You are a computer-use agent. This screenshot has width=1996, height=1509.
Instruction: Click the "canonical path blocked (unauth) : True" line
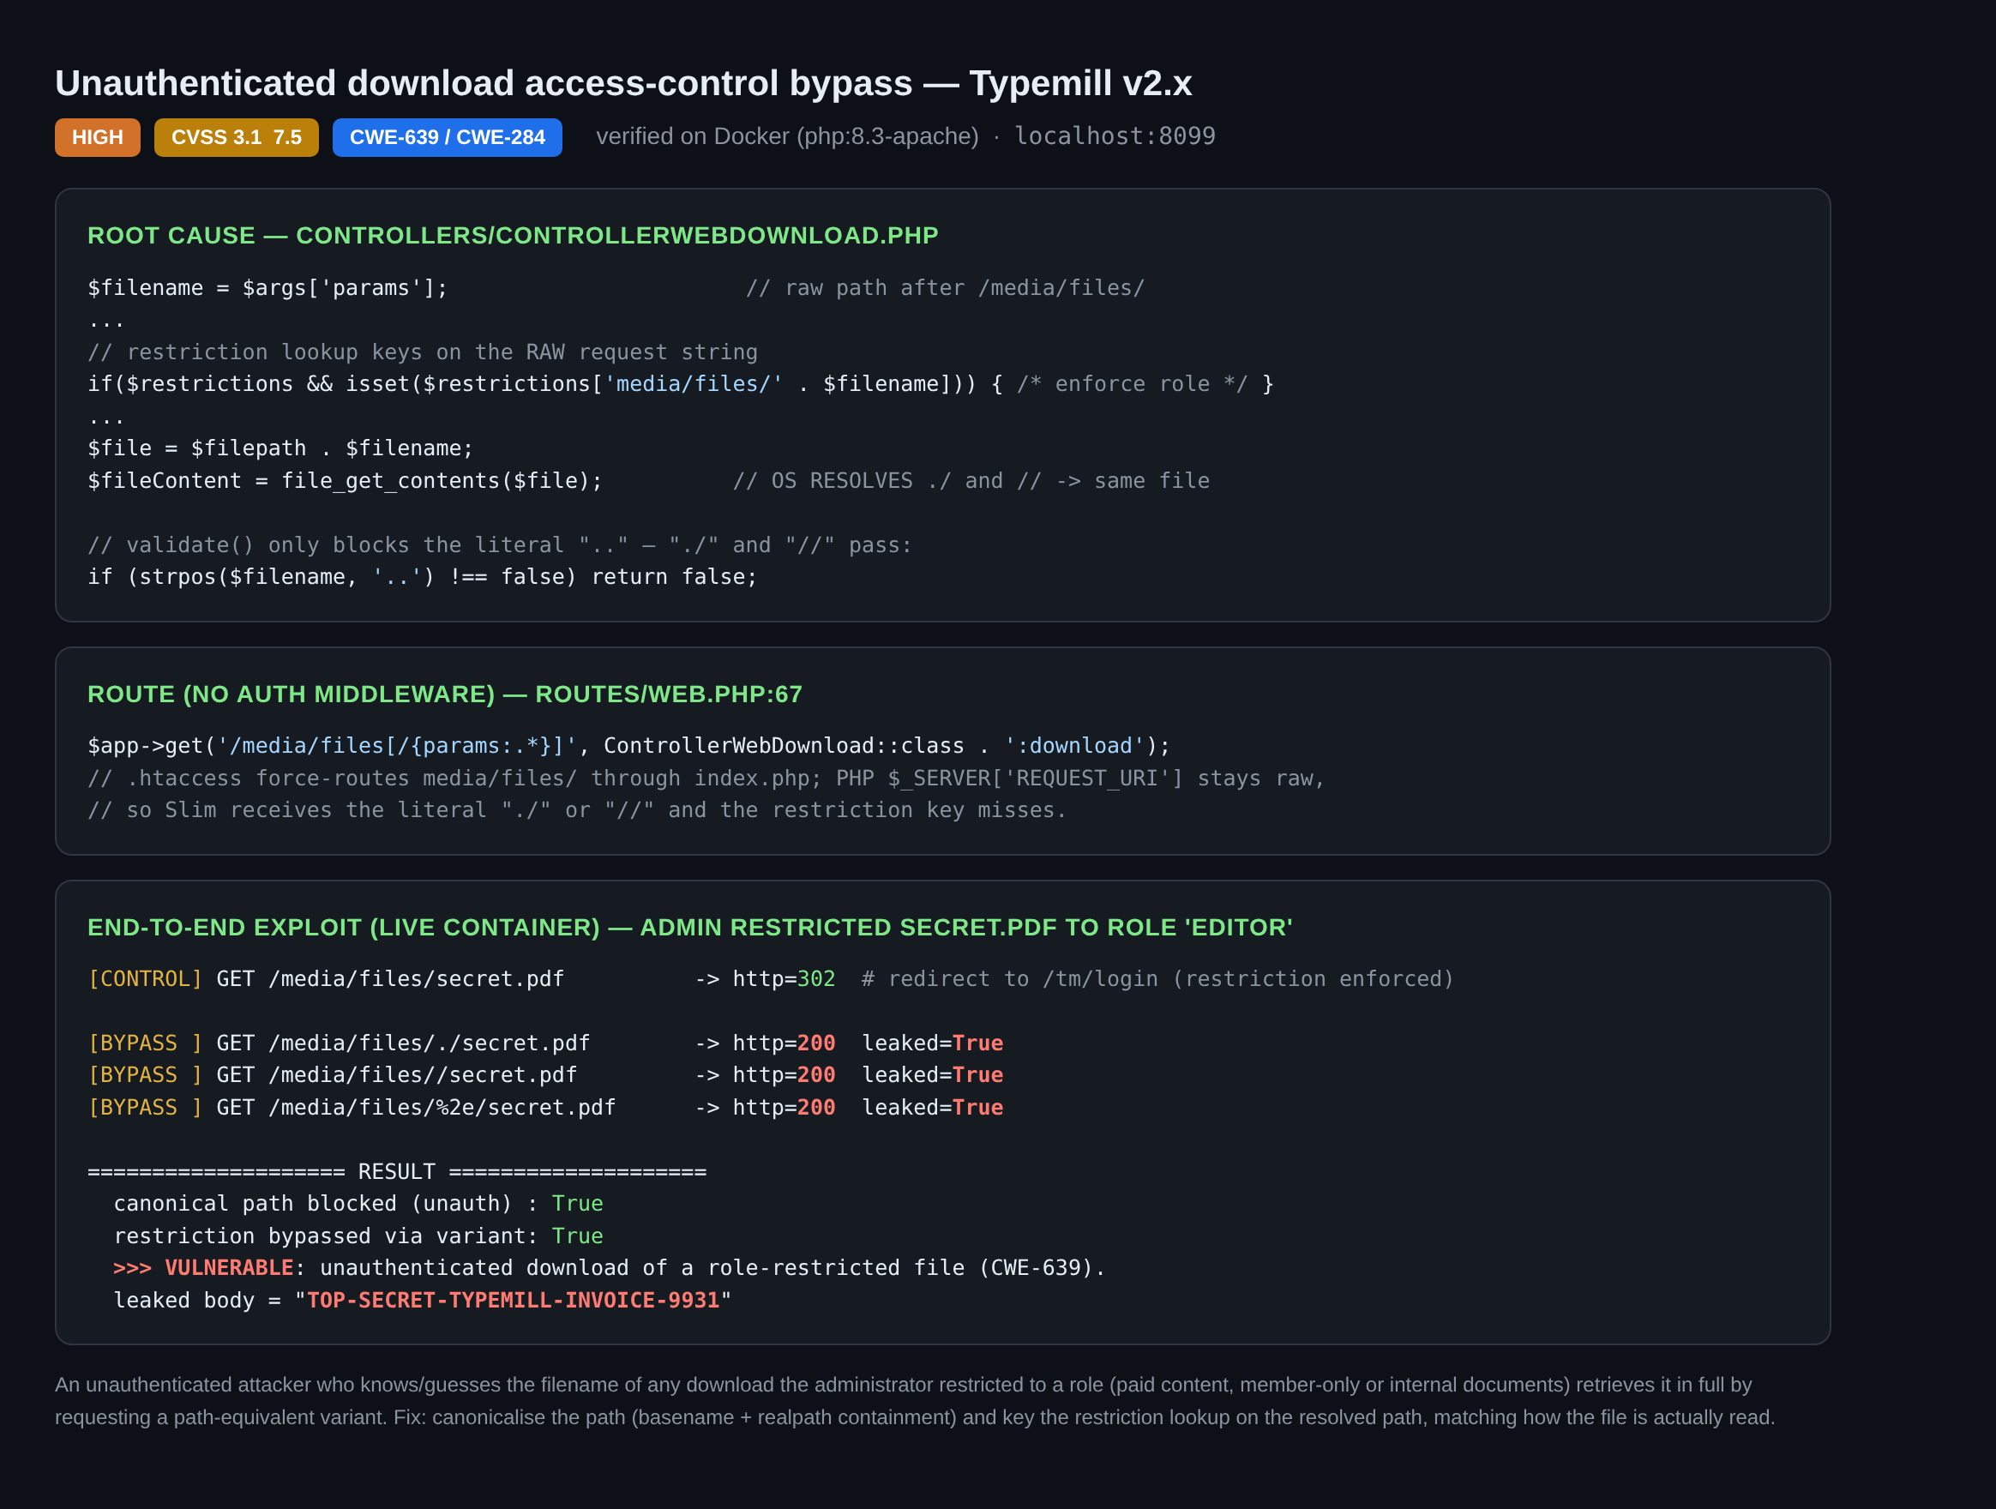tap(358, 1204)
